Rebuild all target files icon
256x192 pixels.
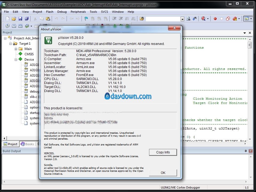coord(21,26)
